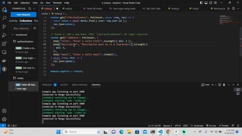Open the Output panel tab
242x136 pixels.
[64, 85]
